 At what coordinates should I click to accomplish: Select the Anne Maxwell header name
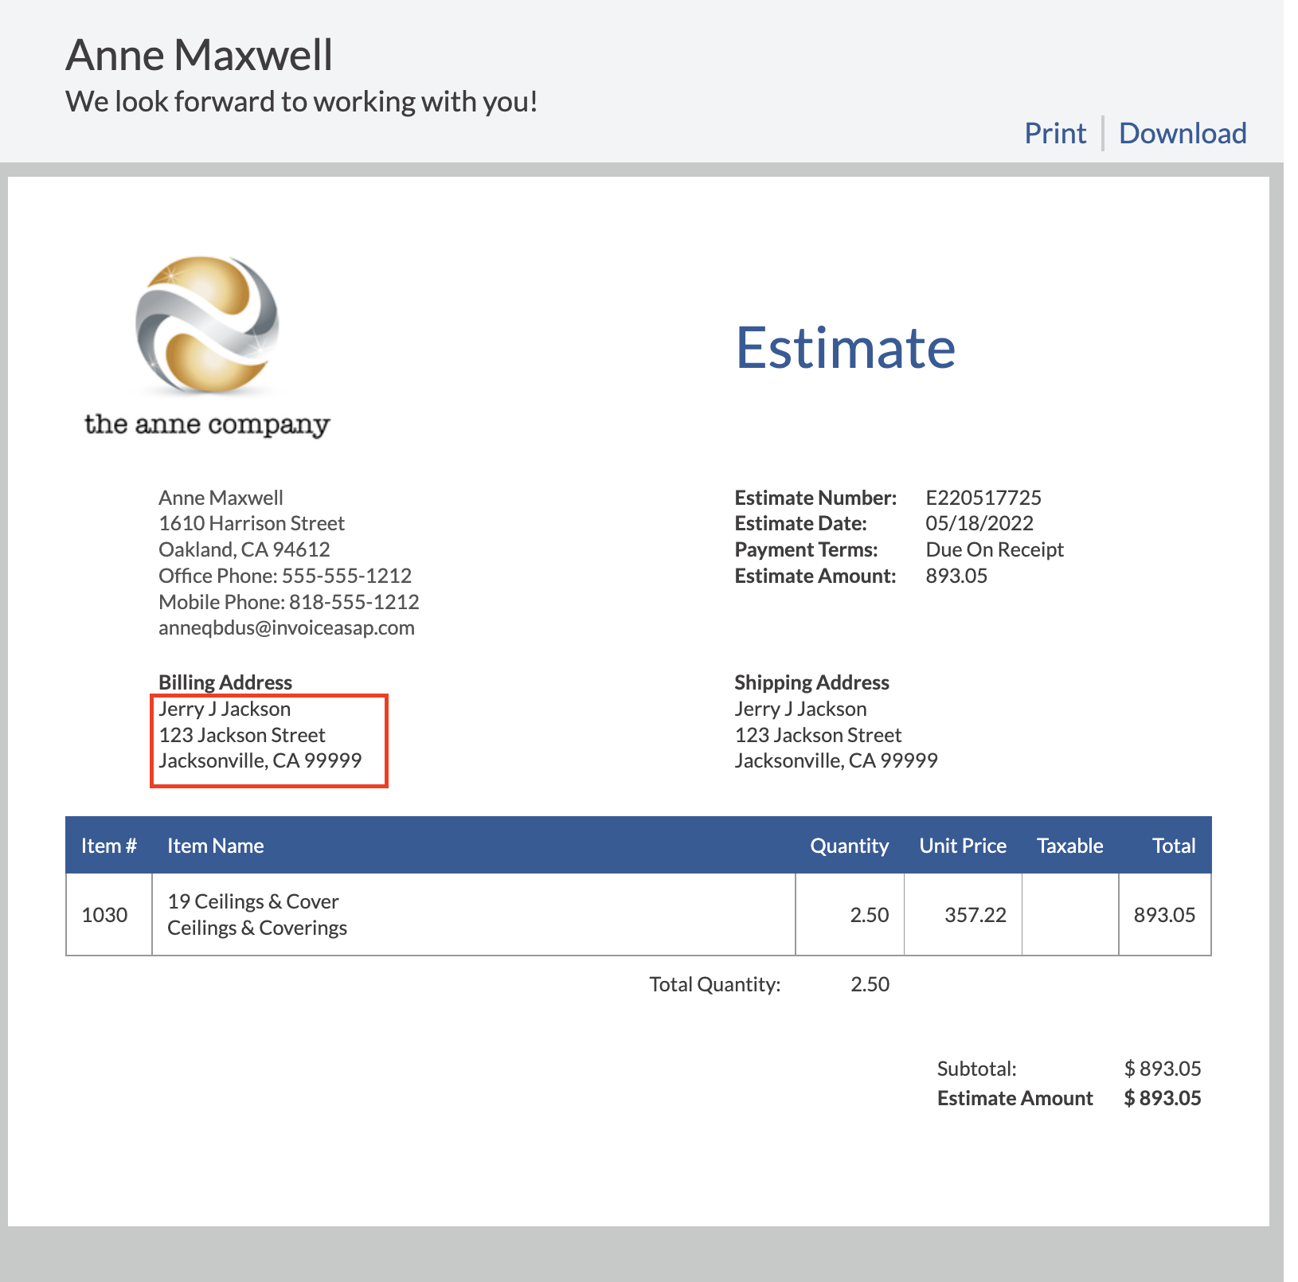tap(199, 54)
